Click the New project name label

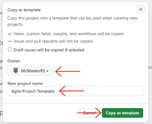(25, 84)
